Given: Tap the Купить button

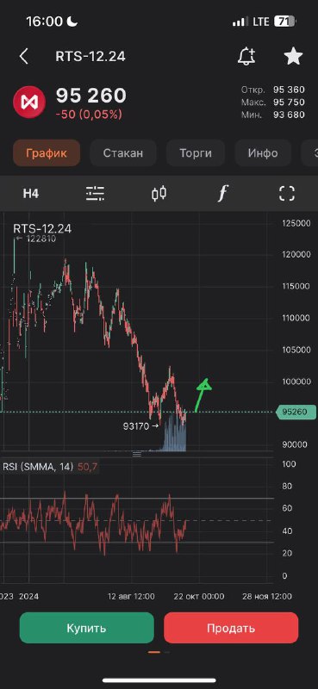Looking at the screenshot, I should (87, 628).
